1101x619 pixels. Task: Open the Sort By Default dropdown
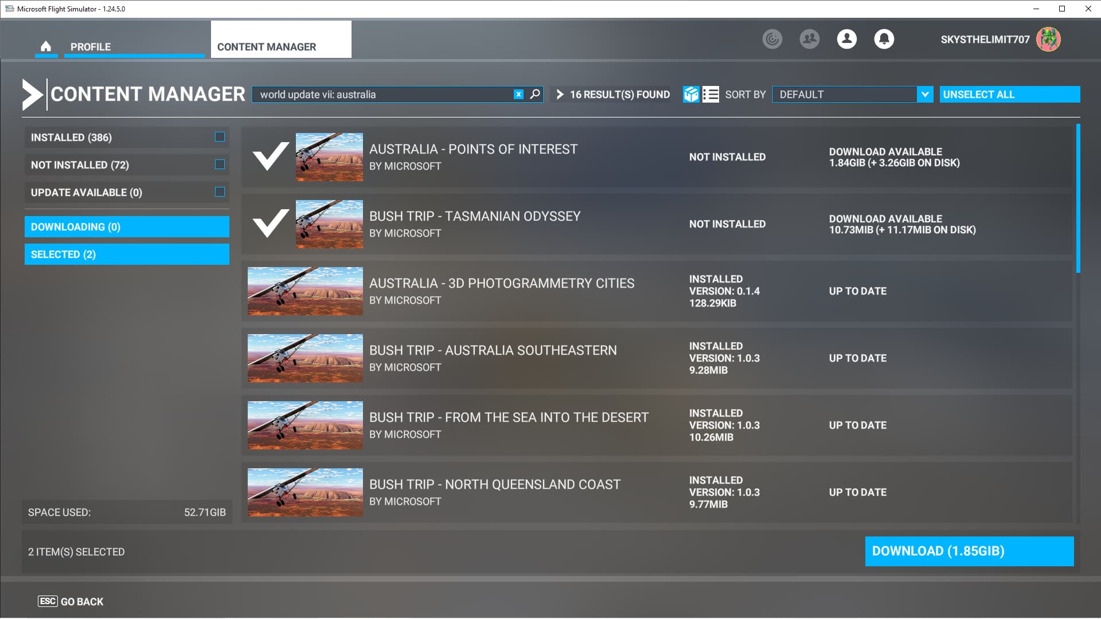click(853, 95)
